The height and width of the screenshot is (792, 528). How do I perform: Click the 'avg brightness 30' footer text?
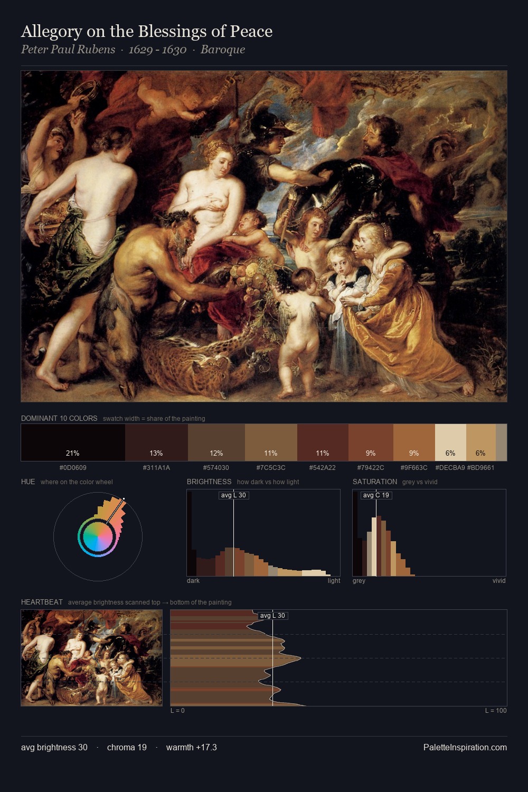pyautogui.click(x=54, y=748)
